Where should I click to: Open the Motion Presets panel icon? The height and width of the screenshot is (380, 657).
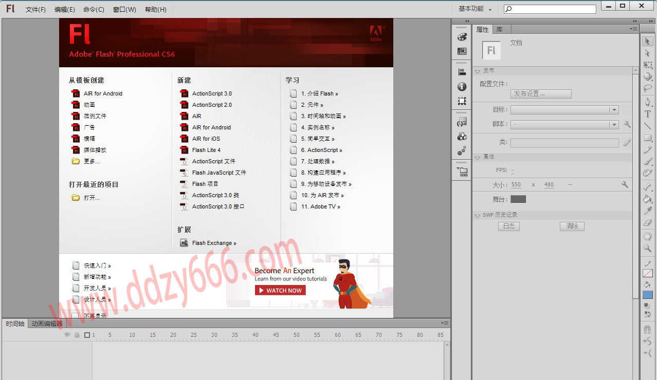point(462,150)
